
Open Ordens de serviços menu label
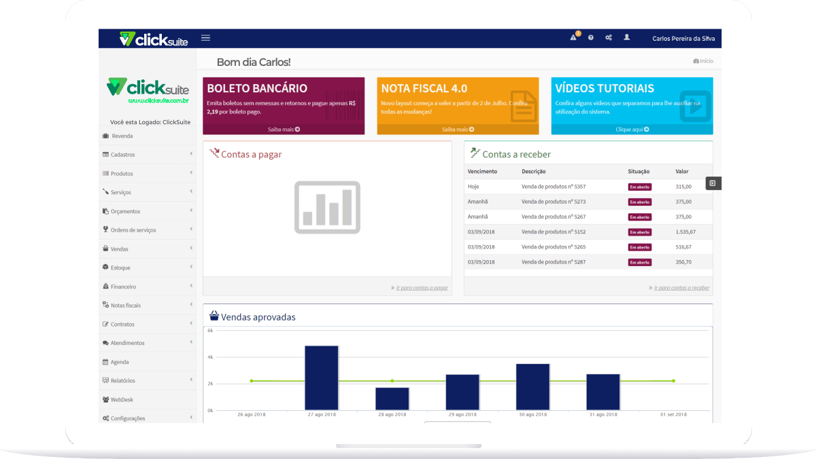[x=133, y=230]
